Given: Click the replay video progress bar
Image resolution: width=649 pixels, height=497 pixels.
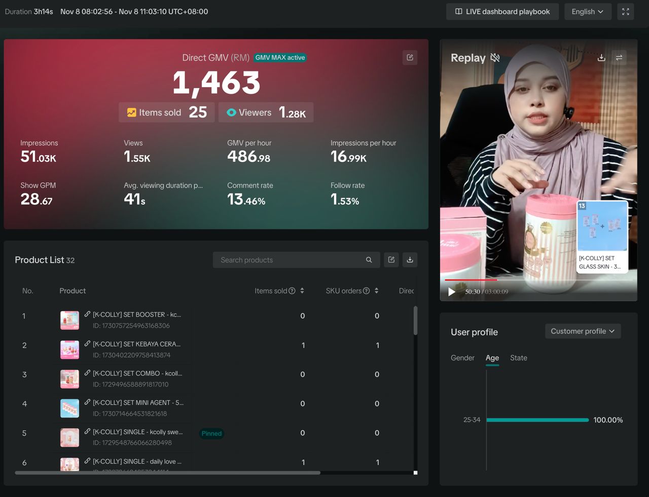Looking at the screenshot, I should click(537, 280).
